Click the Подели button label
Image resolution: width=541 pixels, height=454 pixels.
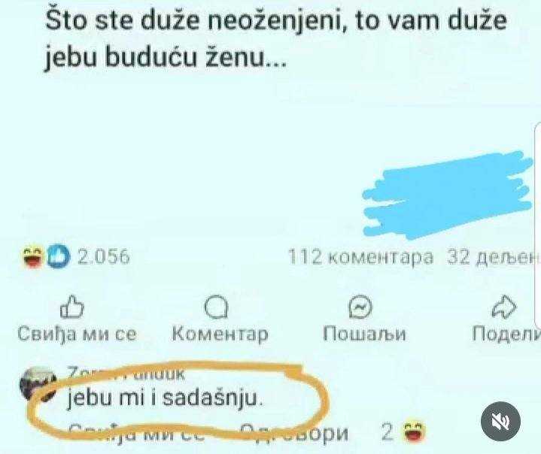pos(506,333)
